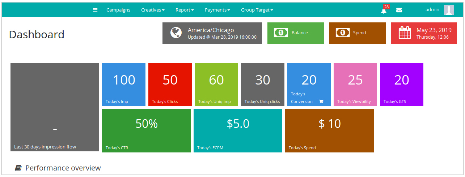
Task: Click the globe timezone icon
Action: [176, 33]
